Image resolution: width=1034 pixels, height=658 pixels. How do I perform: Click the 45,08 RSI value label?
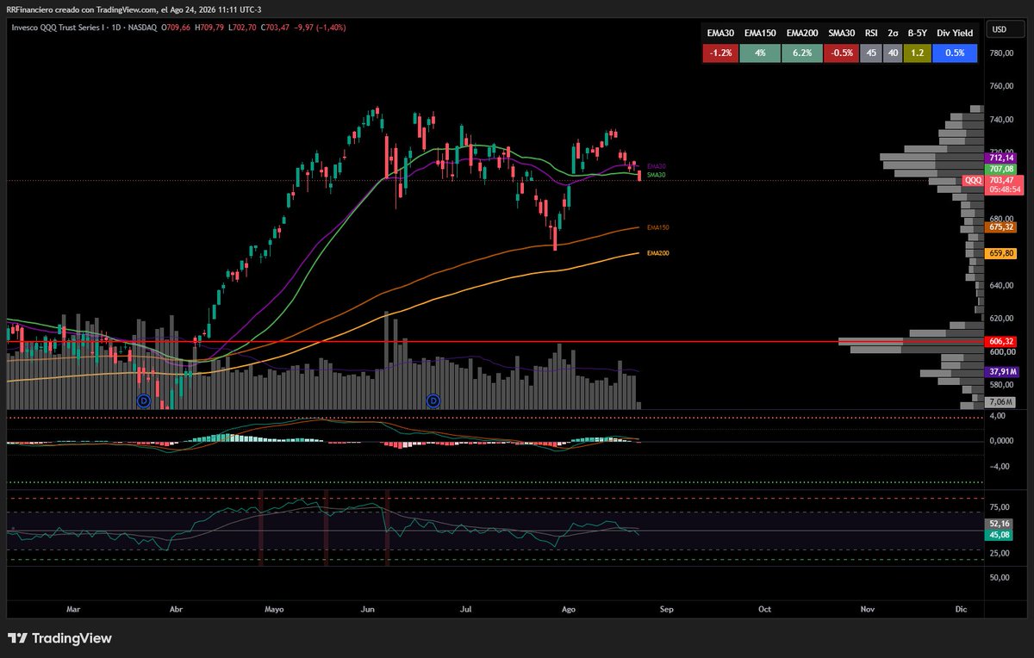[1000, 534]
